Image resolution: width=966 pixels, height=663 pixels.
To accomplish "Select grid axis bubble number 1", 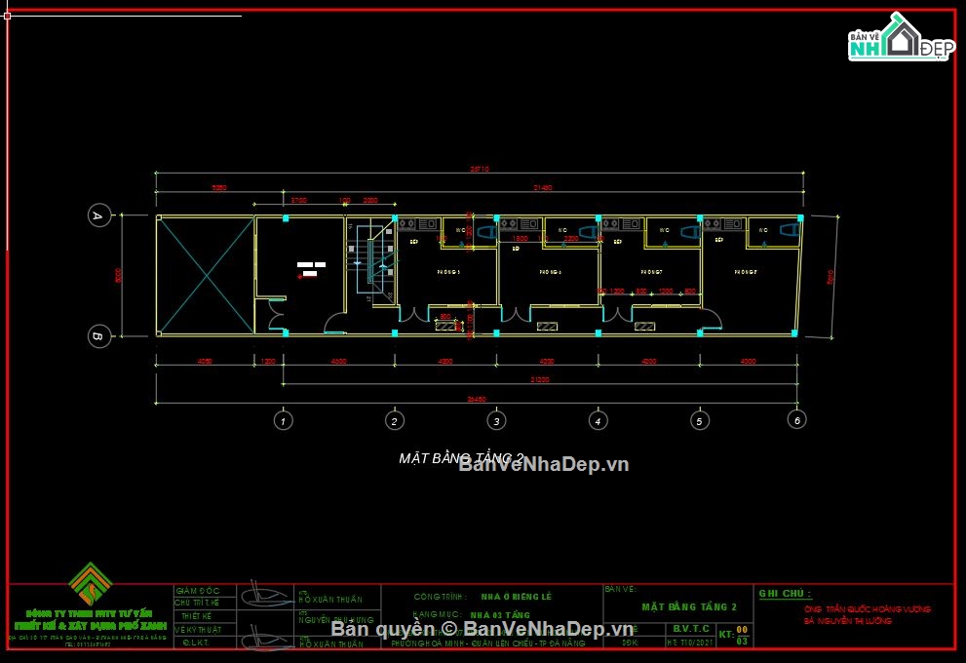I will [x=283, y=421].
